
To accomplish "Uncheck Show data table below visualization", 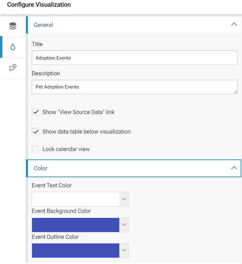I will 35,131.
